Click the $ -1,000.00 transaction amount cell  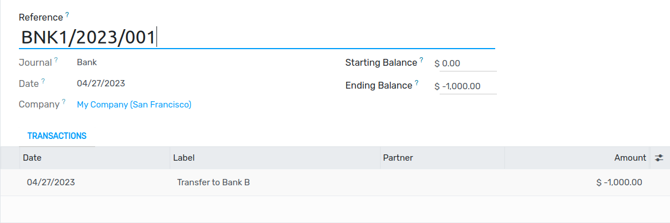tap(577, 182)
